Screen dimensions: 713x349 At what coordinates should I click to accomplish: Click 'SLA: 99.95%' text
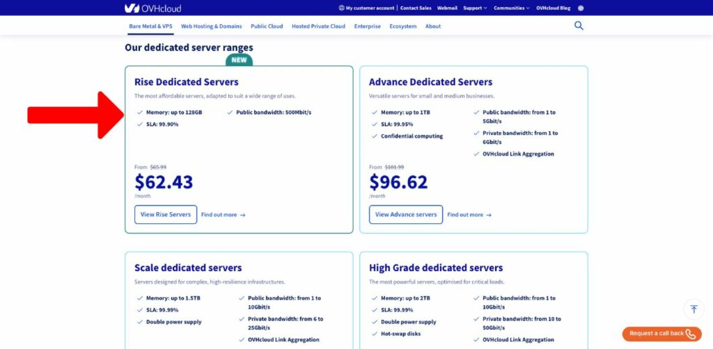tap(397, 124)
